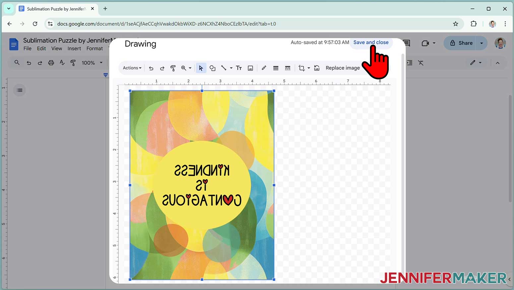Insert a Text box in Drawing
The height and width of the screenshot is (290, 514).
(239, 68)
